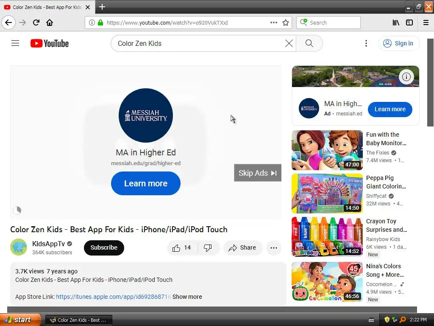Open a new browser tab
Image resolution: width=434 pixels, height=326 pixels.
(102, 7)
